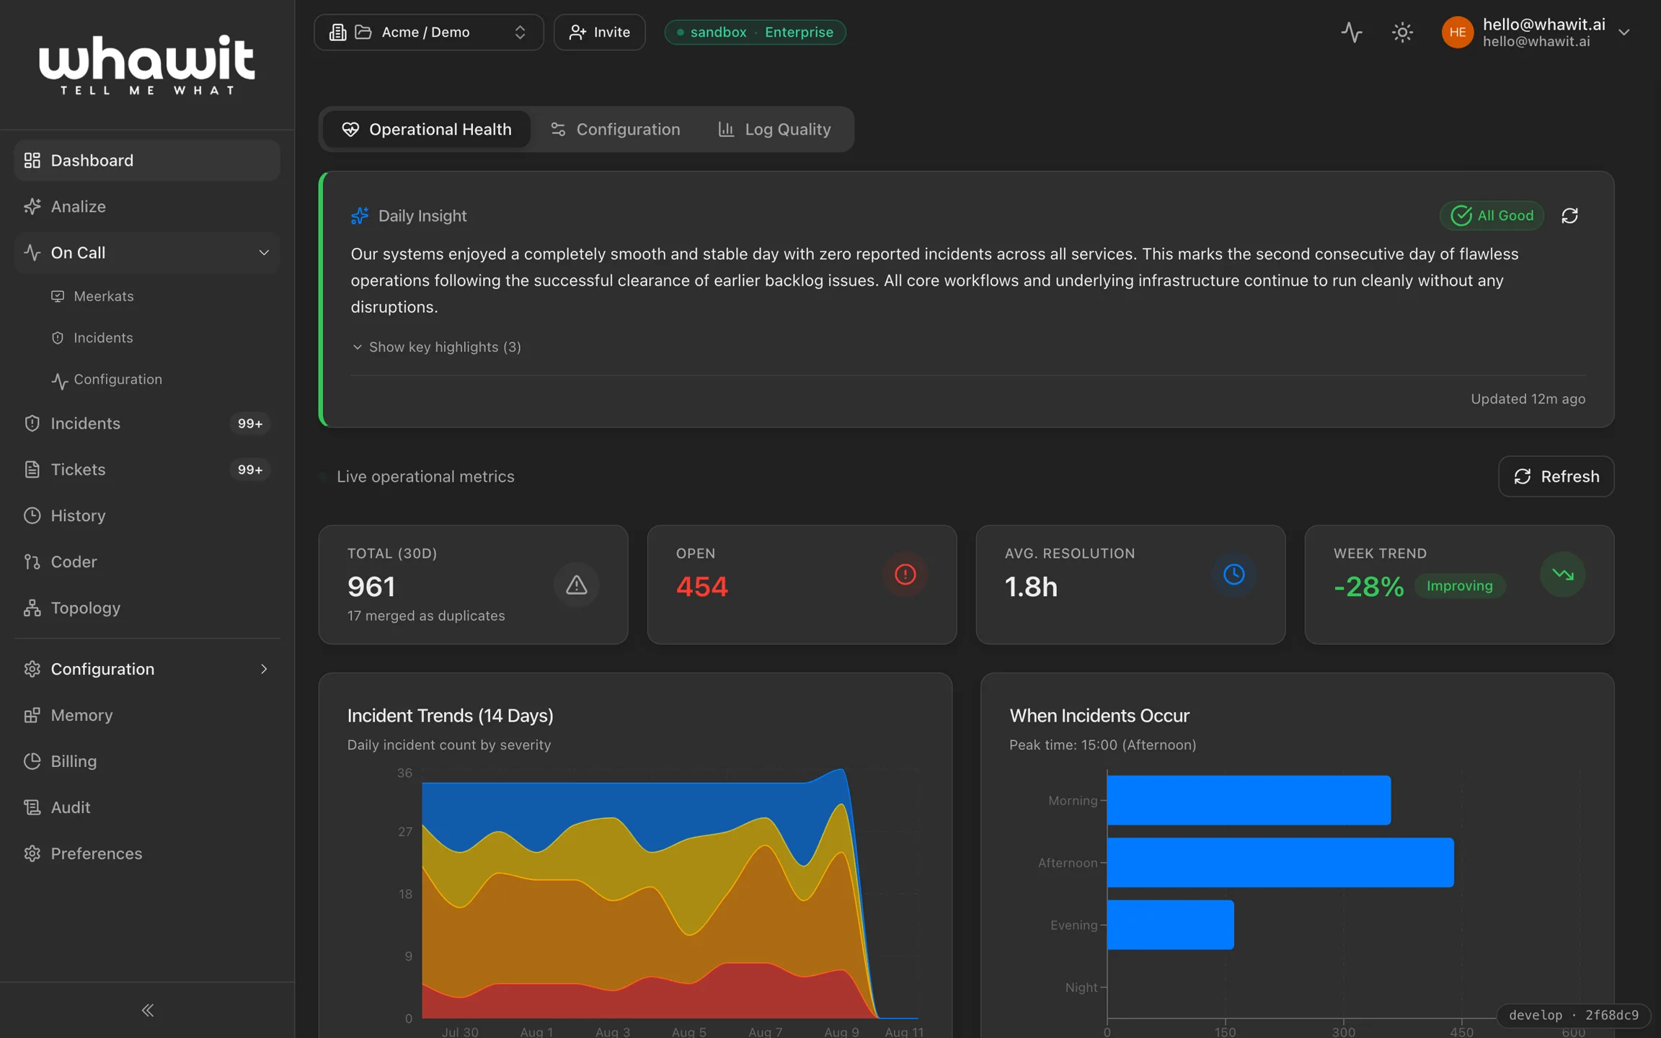Click the Open incidents alert icon
Viewport: 1661px width, 1038px height.
click(x=905, y=575)
